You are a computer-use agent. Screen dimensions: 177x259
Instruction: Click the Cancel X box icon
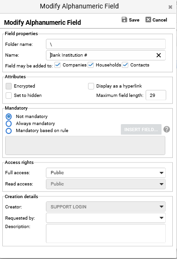coord(148,20)
